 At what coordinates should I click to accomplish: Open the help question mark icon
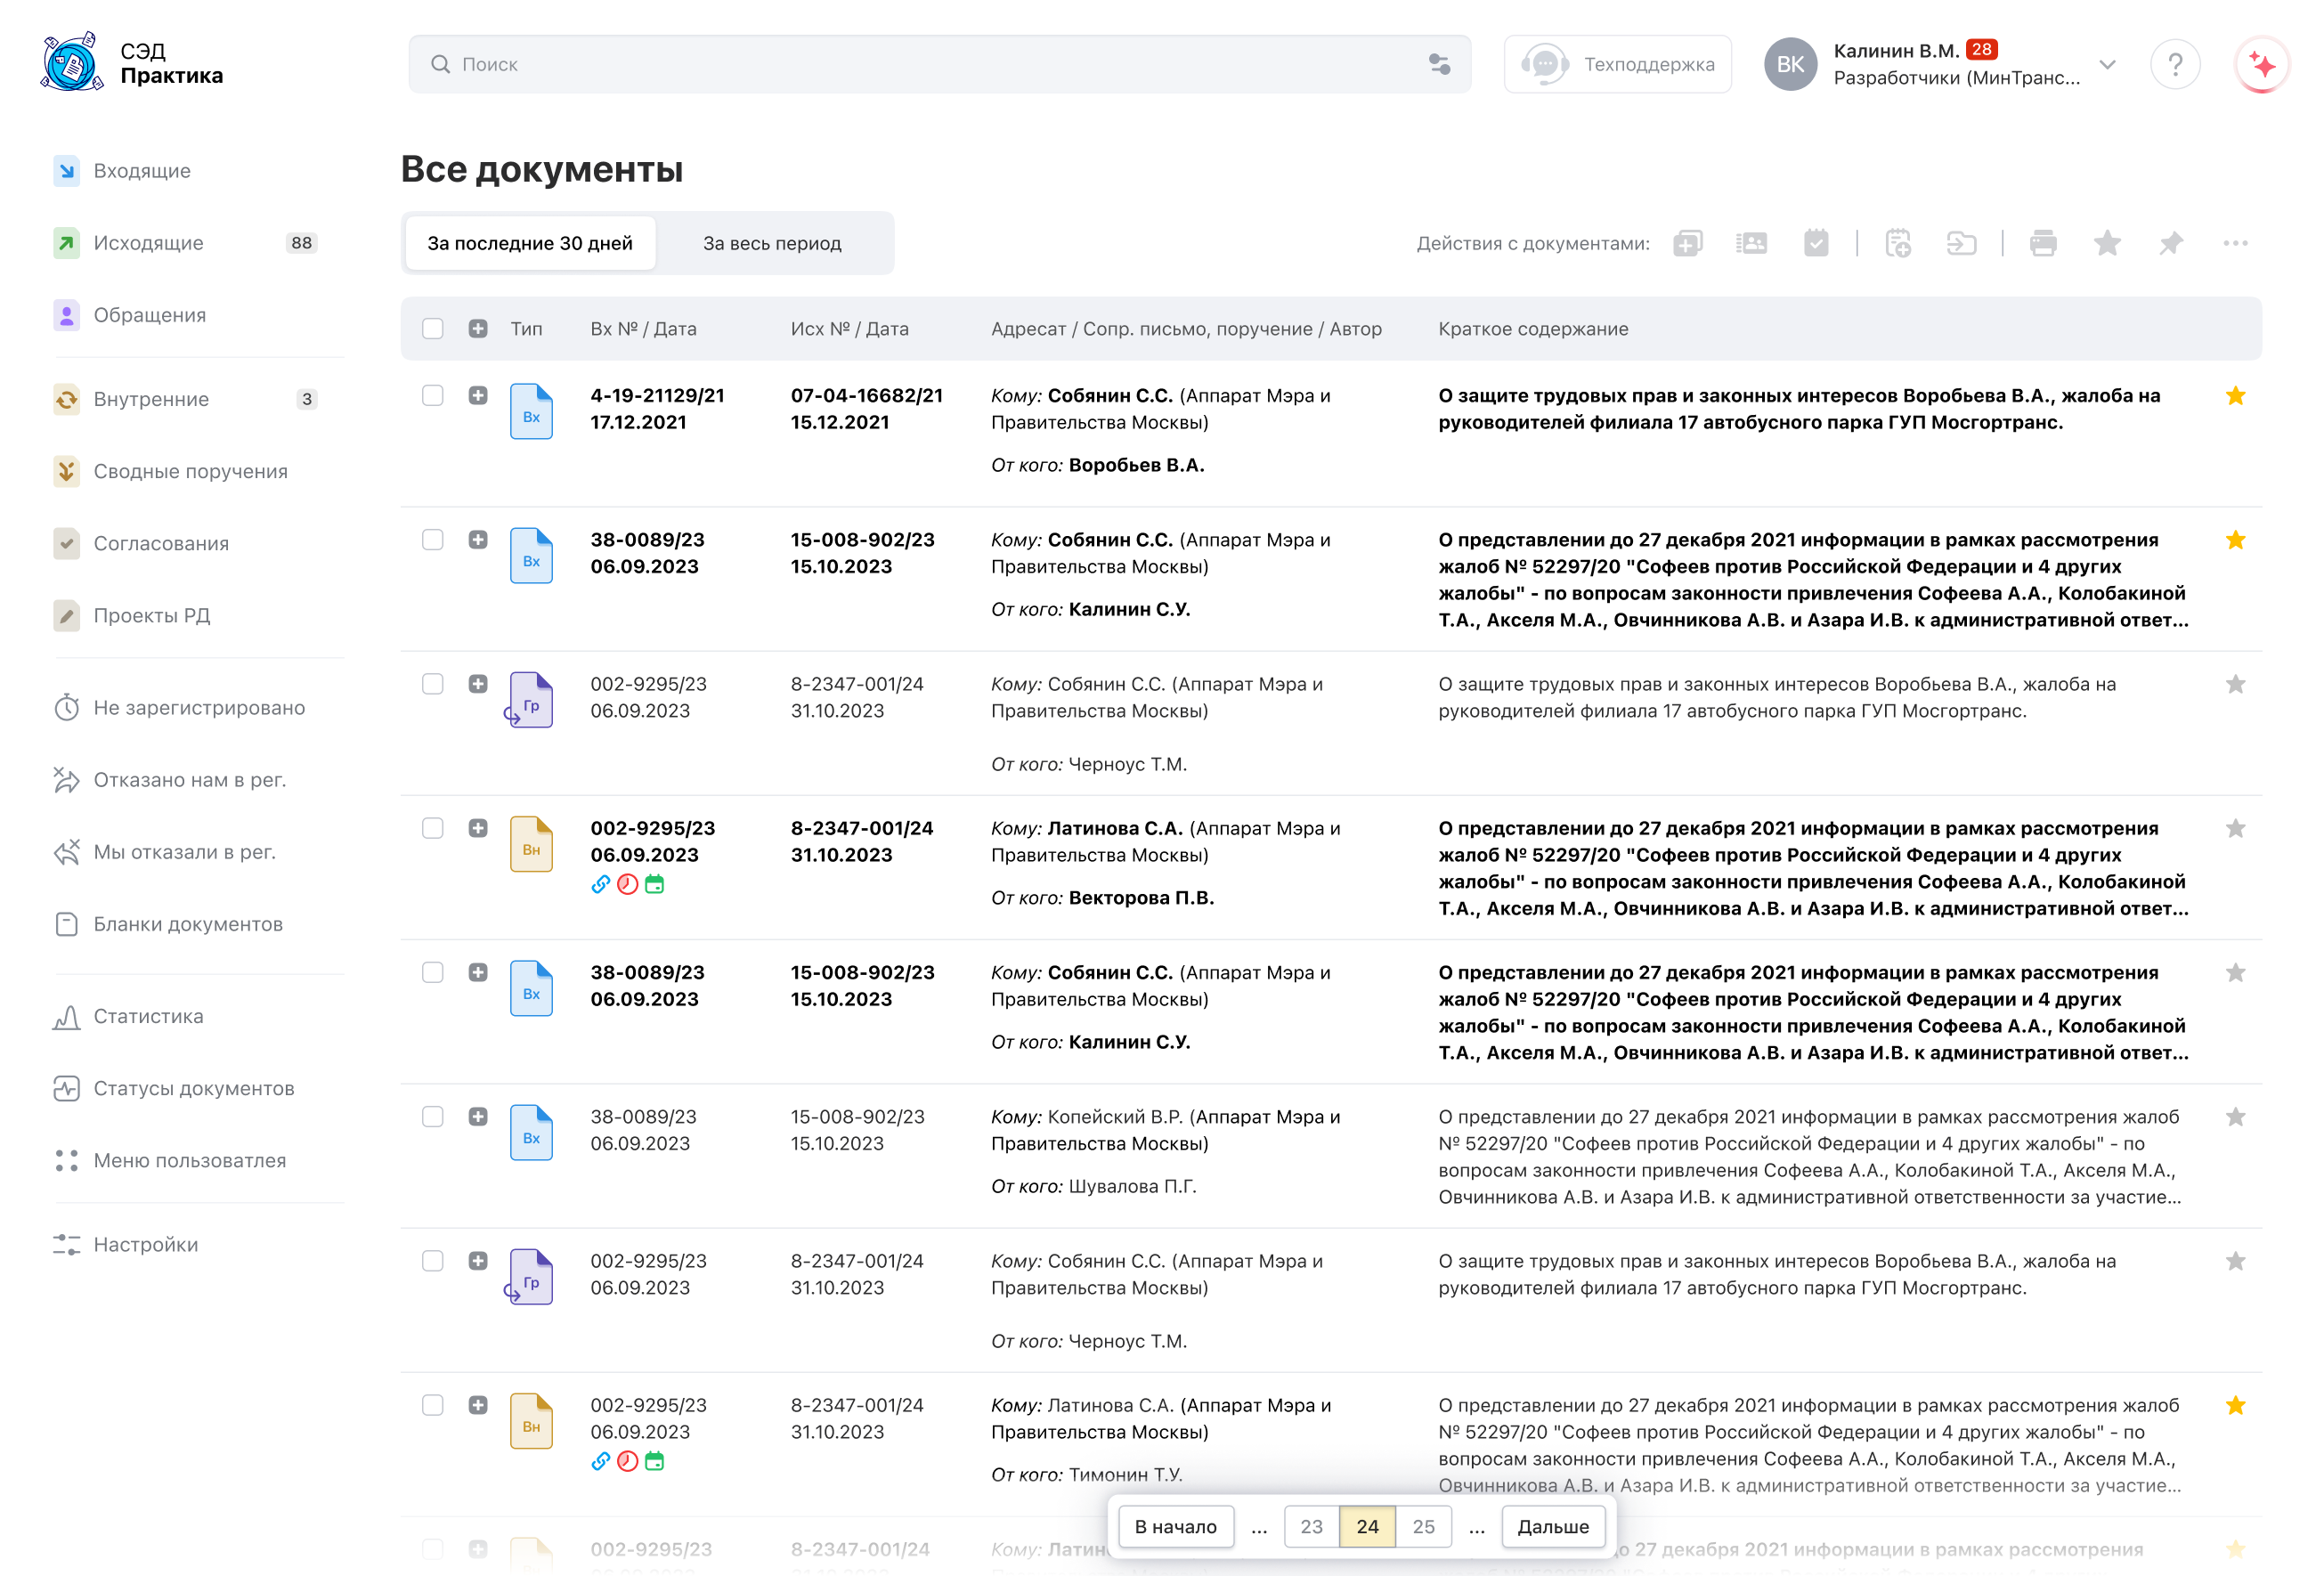(2174, 64)
